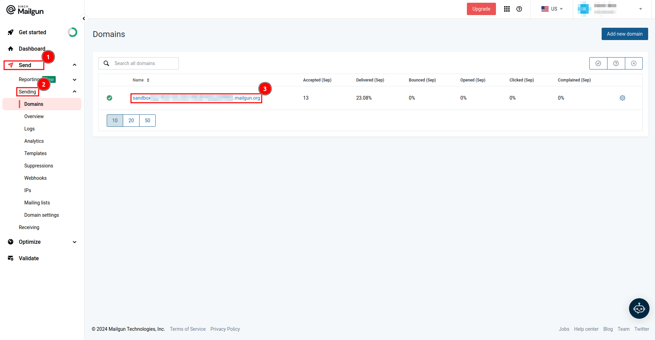Click the Mailgun logo
655x340 pixels.
(x=25, y=10)
